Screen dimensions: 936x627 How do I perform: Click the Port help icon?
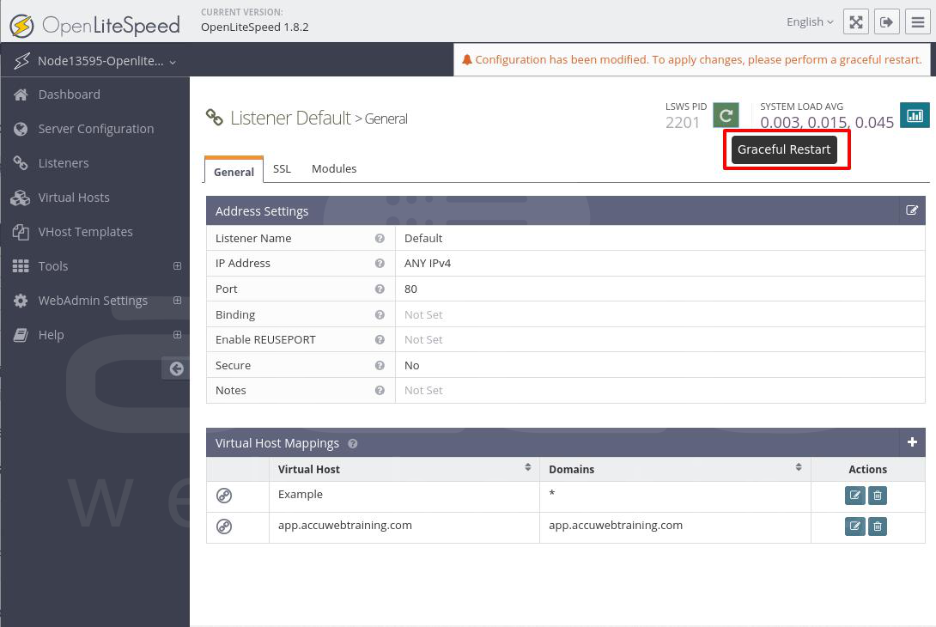380,289
